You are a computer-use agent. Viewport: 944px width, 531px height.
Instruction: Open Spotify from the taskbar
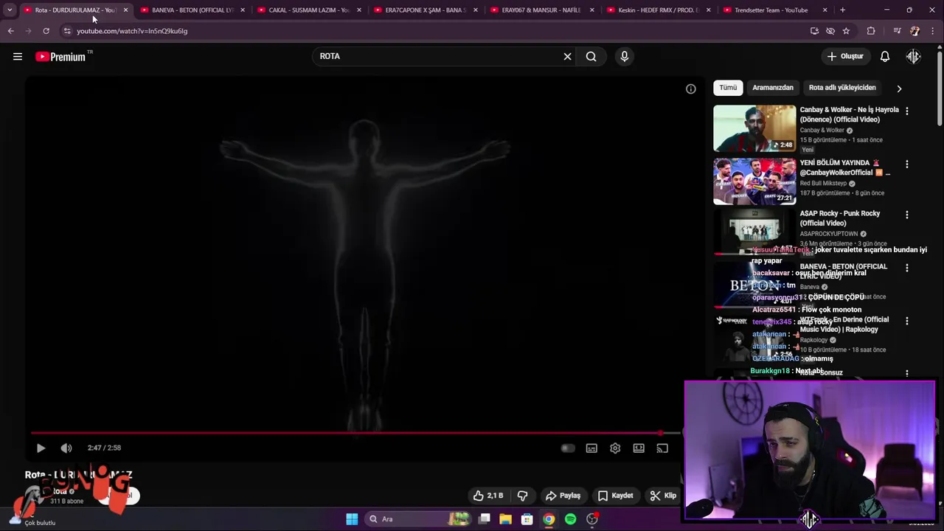pyautogui.click(x=570, y=519)
